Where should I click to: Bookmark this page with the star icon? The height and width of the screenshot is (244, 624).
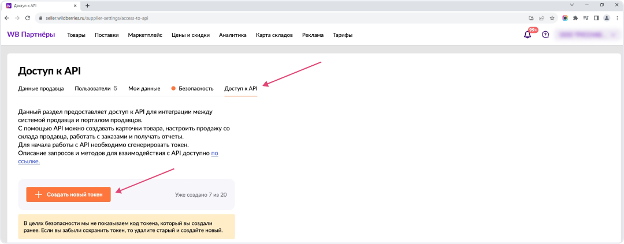coord(552,18)
